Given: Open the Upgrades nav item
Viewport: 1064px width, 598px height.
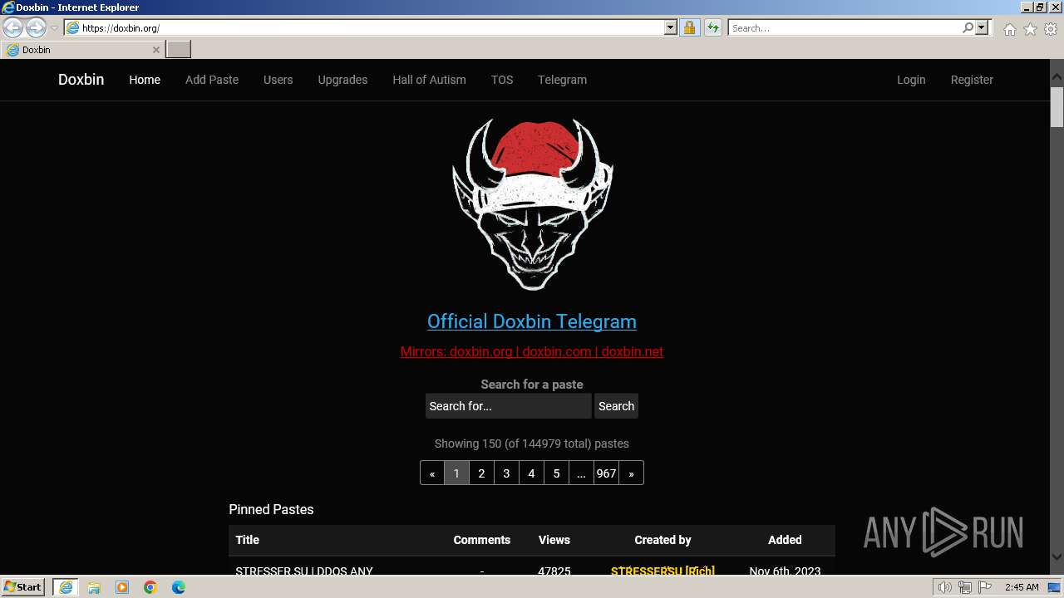Looking at the screenshot, I should (x=342, y=80).
